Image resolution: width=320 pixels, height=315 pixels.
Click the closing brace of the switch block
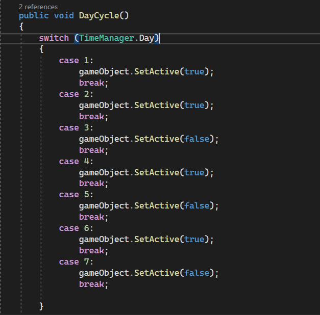pos(41,306)
